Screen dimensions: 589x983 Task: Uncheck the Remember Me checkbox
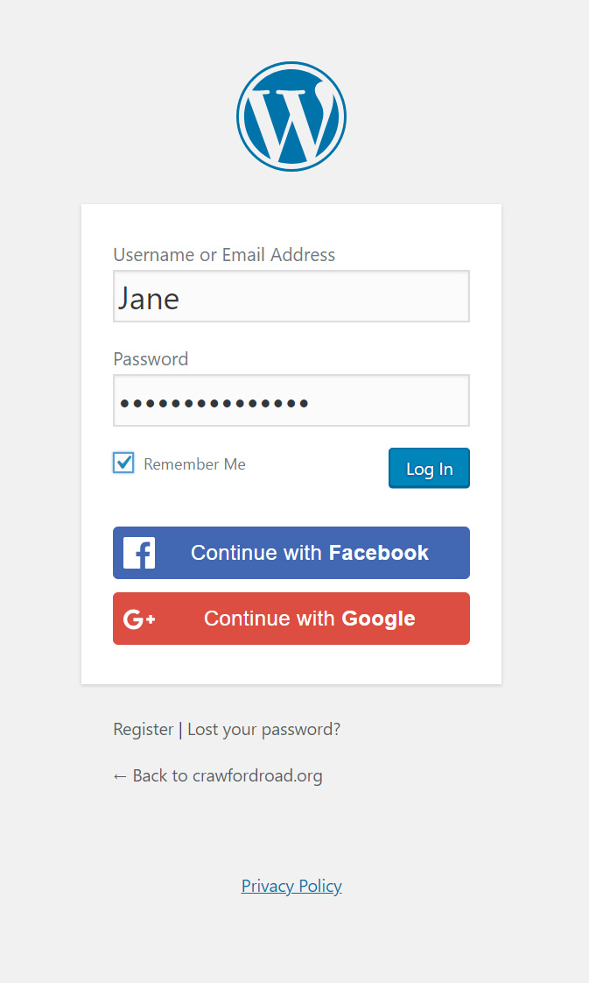coord(124,463)
